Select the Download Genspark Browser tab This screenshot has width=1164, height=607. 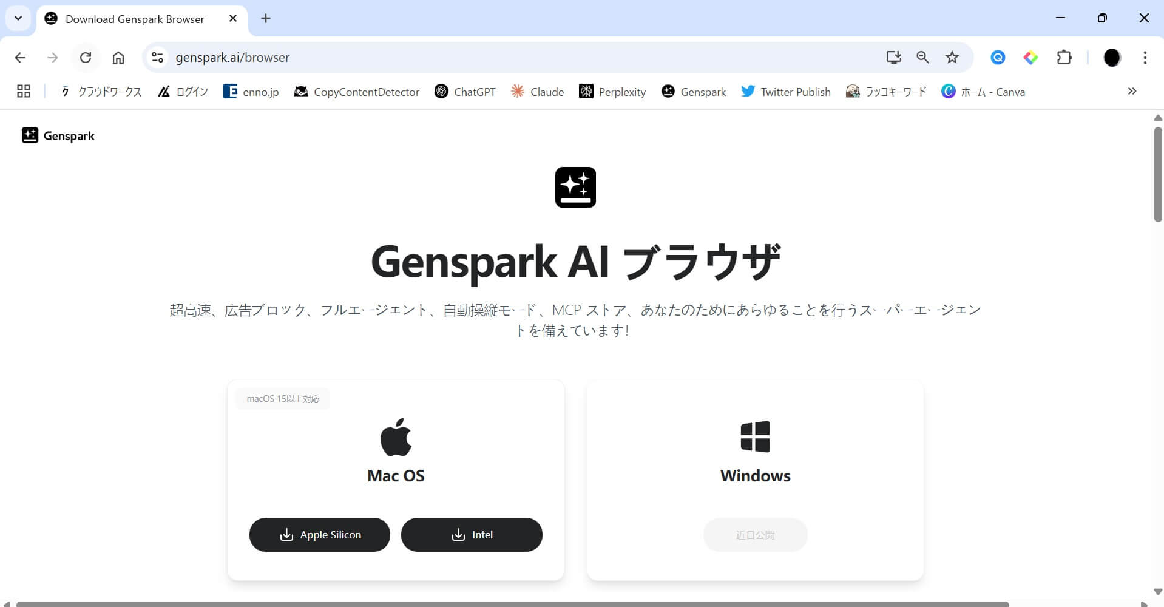[135, 19]
